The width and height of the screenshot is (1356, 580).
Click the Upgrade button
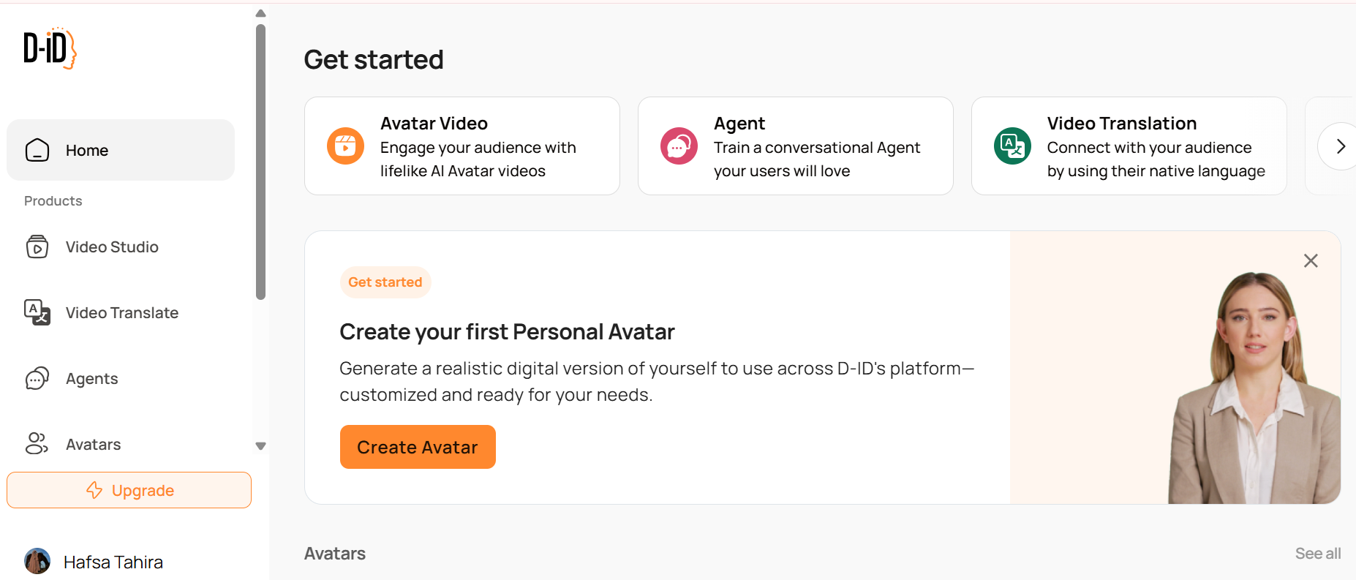click(129, 490)
